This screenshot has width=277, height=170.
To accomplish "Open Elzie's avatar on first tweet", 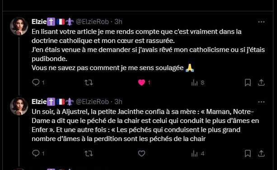I will click(x=19, y=26).
